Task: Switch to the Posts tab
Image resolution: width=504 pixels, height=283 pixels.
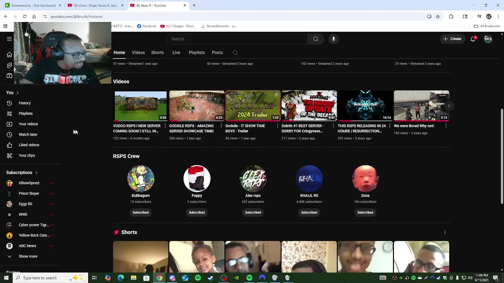Action: 217,53
